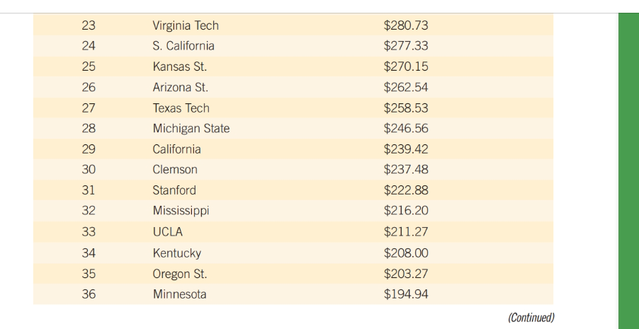
Task: Select the Minnesota row name
Action: click(179, 294)
